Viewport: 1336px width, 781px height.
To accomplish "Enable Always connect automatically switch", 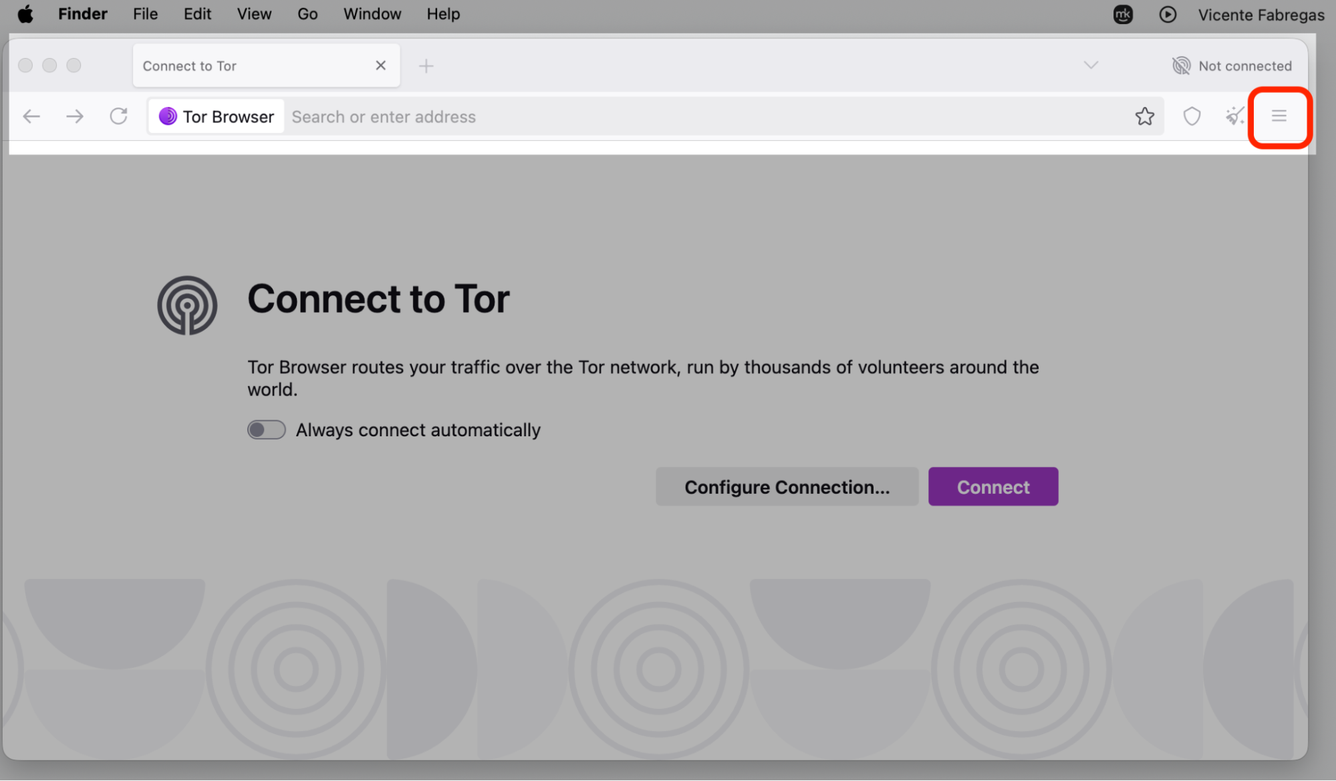I will 266,430.
